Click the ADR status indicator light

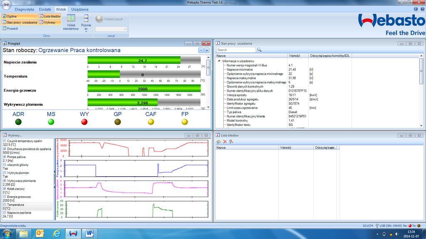(18, 122)
